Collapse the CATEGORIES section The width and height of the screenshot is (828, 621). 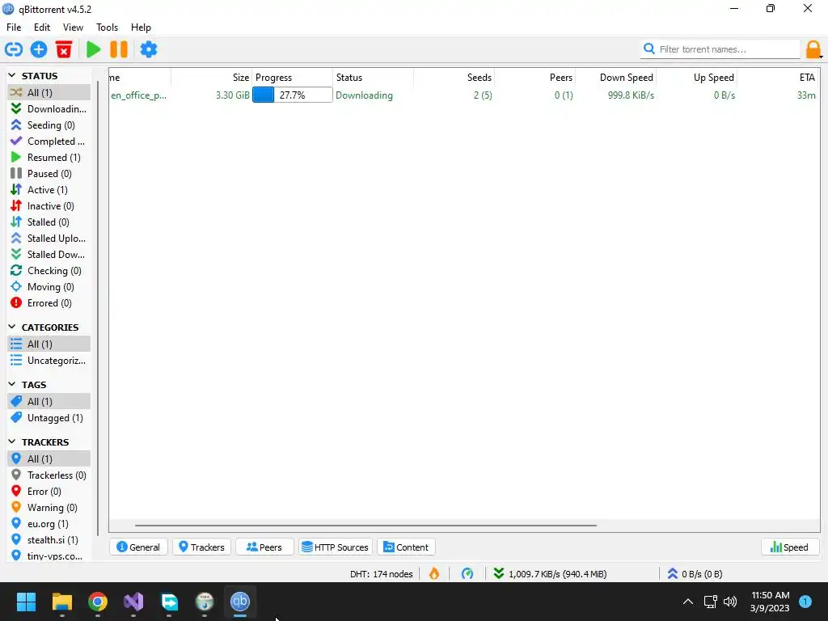pyautogui.click(x=12, y=327)
